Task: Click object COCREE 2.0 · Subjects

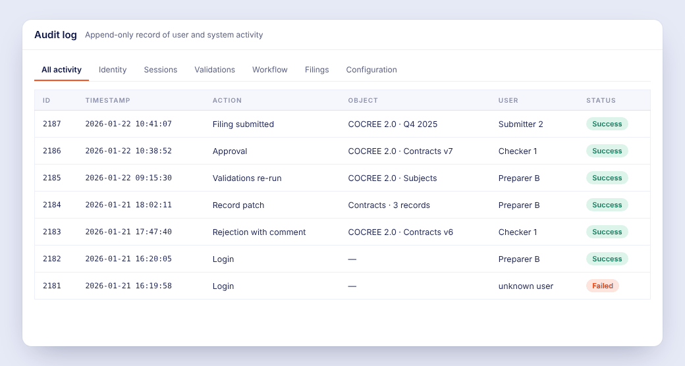Action: click(x=393, y=178)
